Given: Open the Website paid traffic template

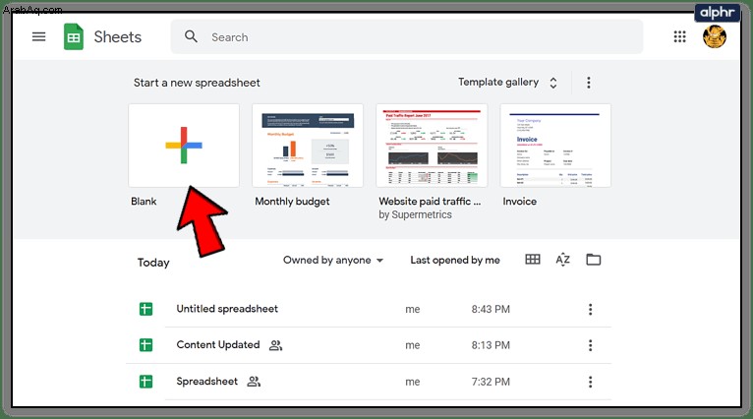Looking at the screenshot, I should (432, 146).
